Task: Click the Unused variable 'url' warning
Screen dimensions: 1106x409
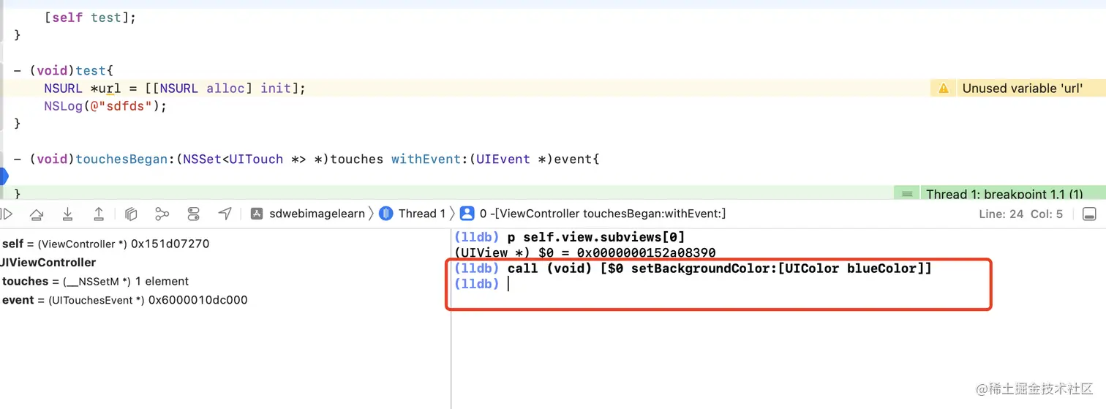Action: click(1022, 88)
